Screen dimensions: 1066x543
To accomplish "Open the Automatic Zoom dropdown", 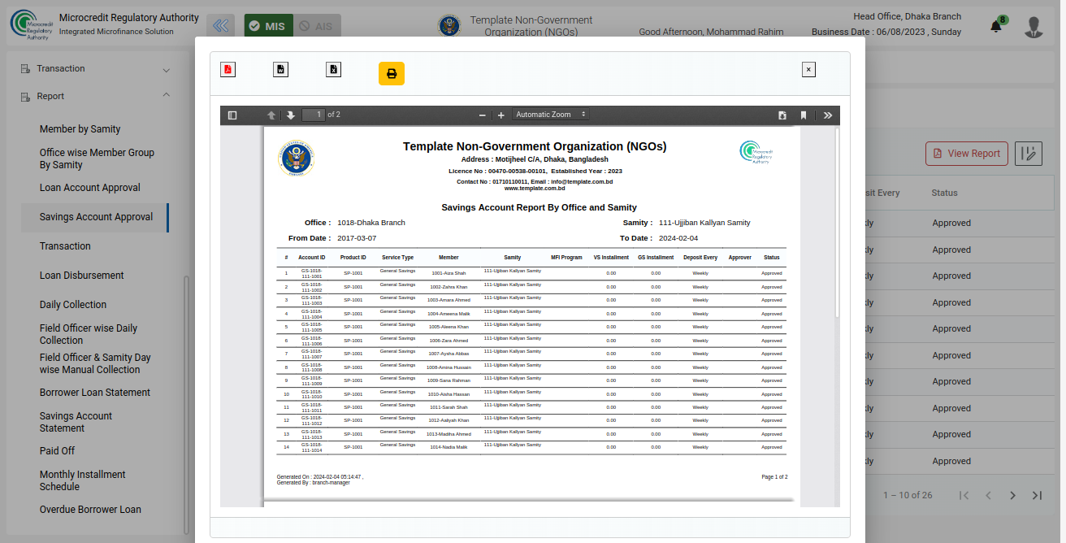I will (551, 115).
